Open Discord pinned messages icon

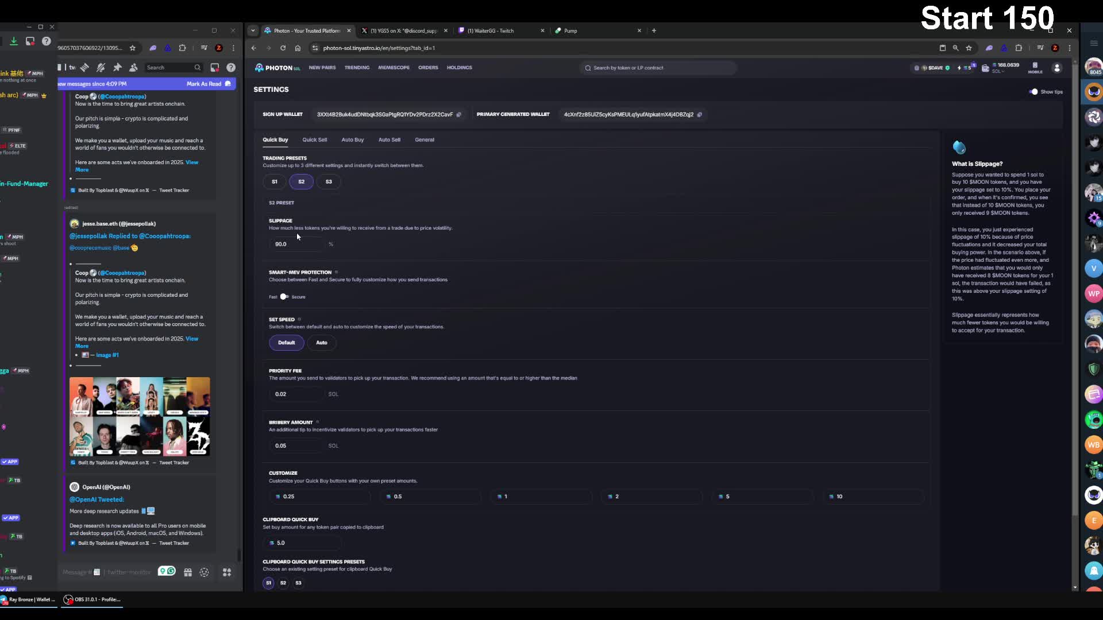117,68
